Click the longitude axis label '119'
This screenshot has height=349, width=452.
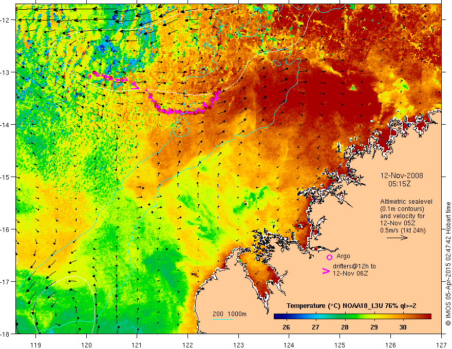tap(36, 345)
